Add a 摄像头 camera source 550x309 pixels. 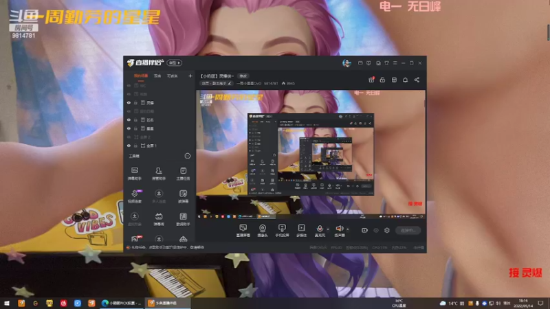263,231
